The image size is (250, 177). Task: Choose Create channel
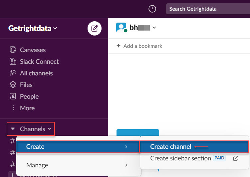tap(194, 147)
